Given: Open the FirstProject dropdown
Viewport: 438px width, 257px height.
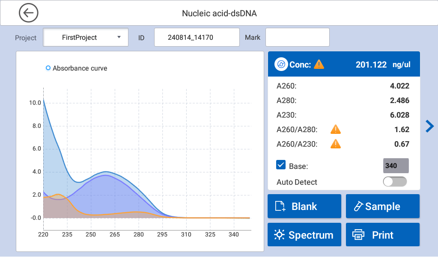Looking at the screenshot, I should [x=86, y=37].
